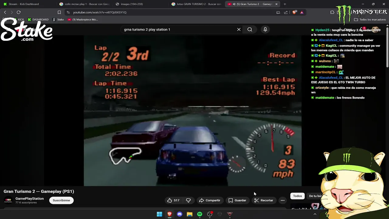Image resolution: width=389 pixels, height=219 pixels.
Task: Switch to the lotus GRAN TURISMO 2 tab
Action: (x=197, y=4)
